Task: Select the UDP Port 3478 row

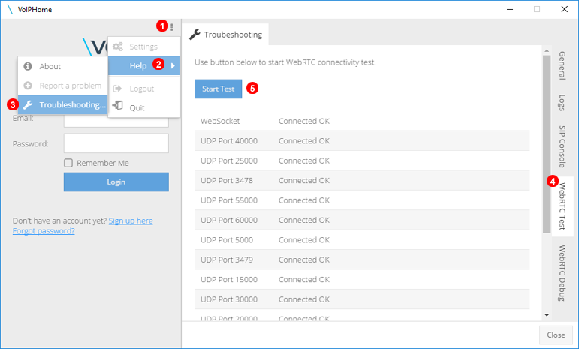Action: tap(362, 180)
